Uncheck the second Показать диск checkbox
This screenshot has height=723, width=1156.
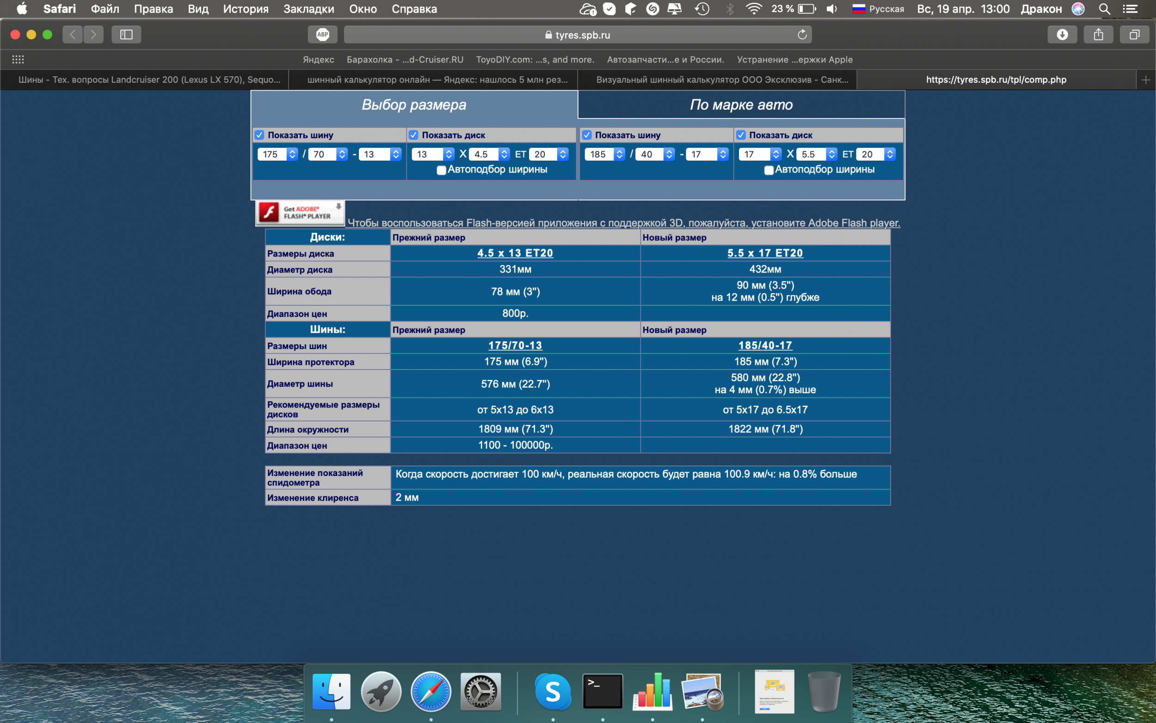point(741,135)
